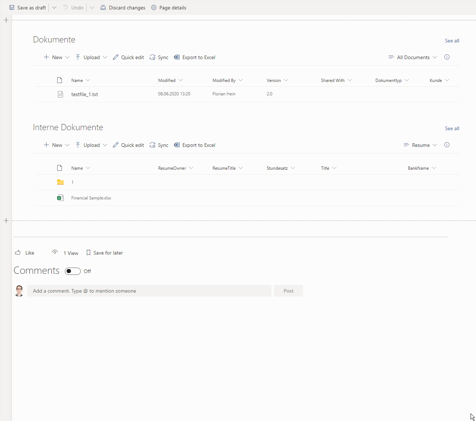The height and width of the screenshot is (421, 476).
Task: Open the ResumeOwner column header menu
Action: 176,168
